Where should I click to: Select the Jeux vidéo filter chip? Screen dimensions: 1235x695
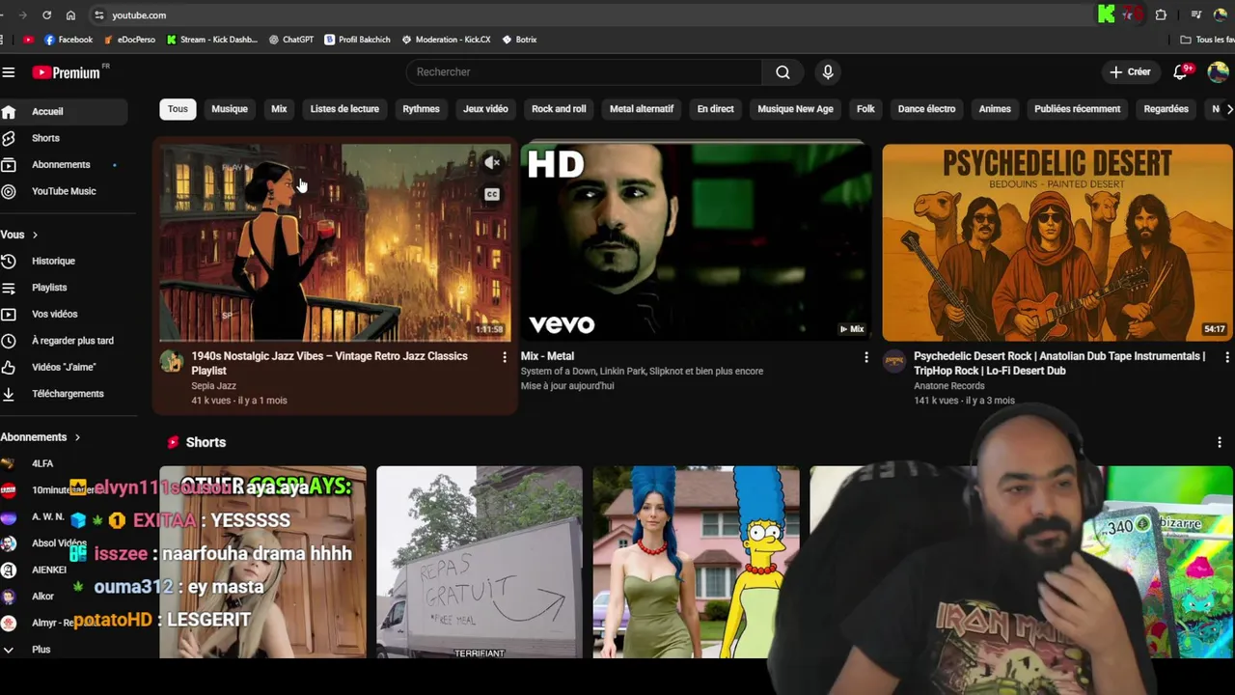coord(485,109)
